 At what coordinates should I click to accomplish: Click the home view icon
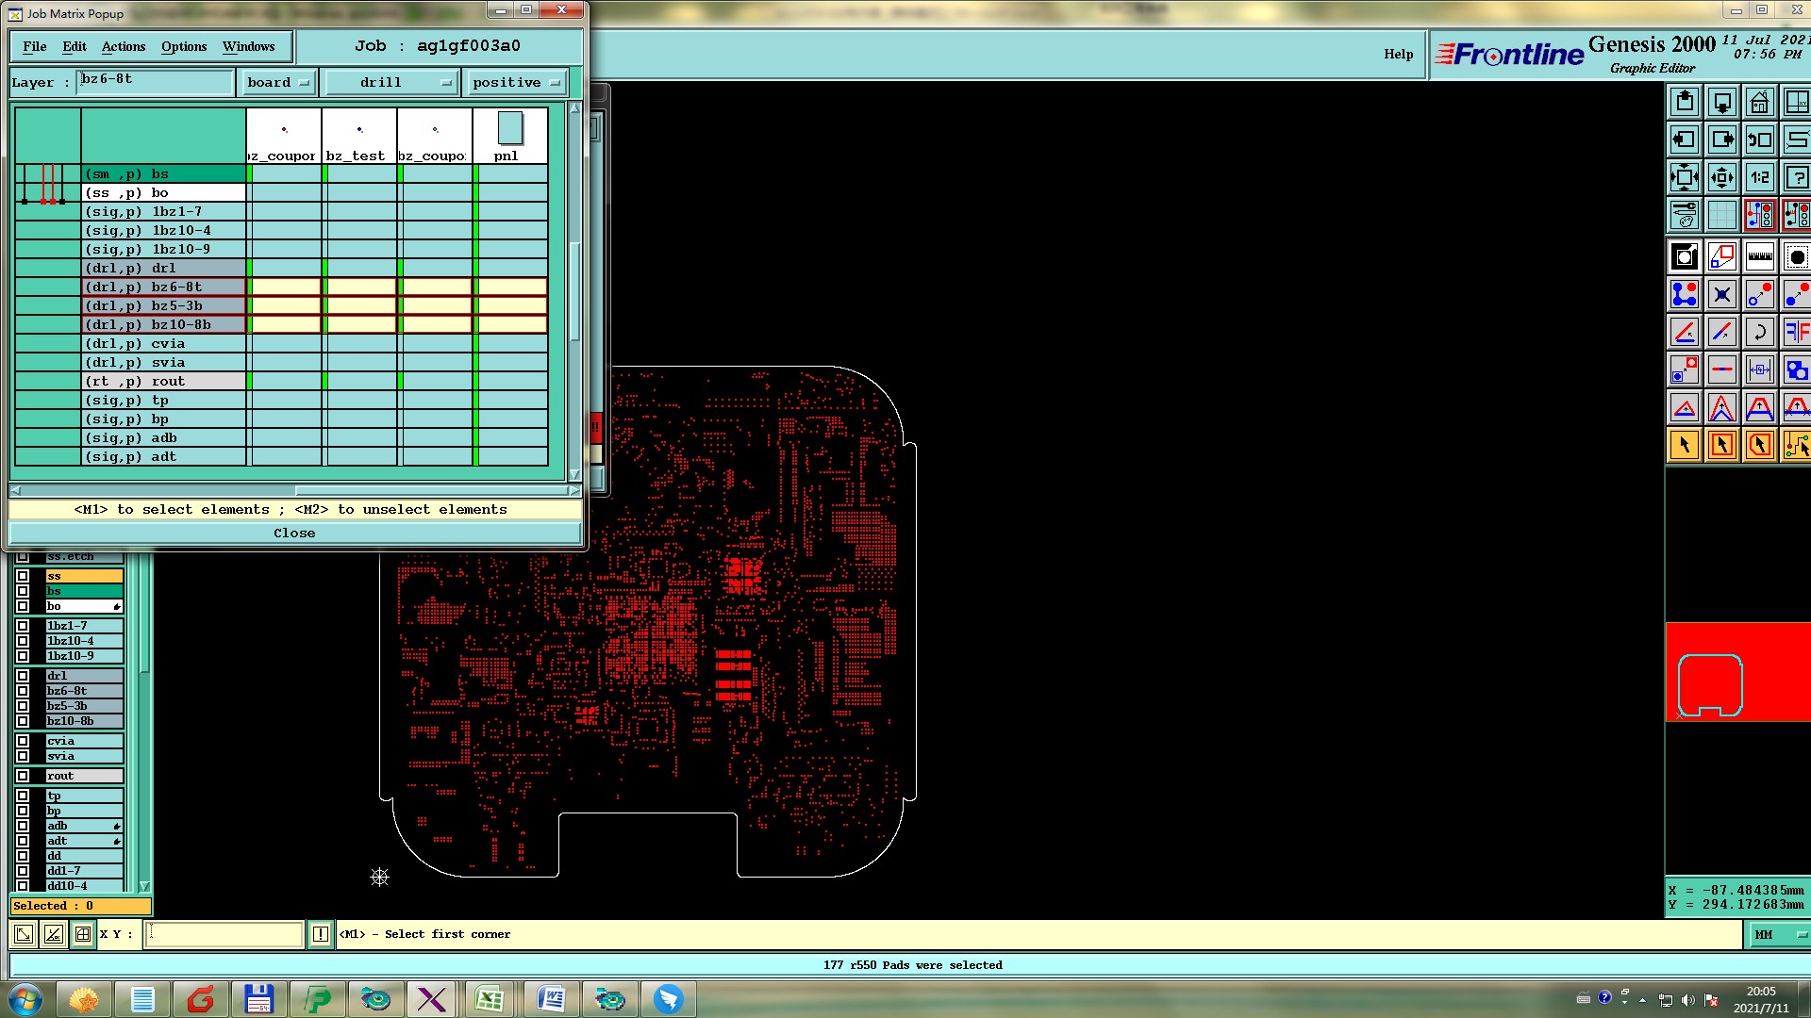(1759, 102)
